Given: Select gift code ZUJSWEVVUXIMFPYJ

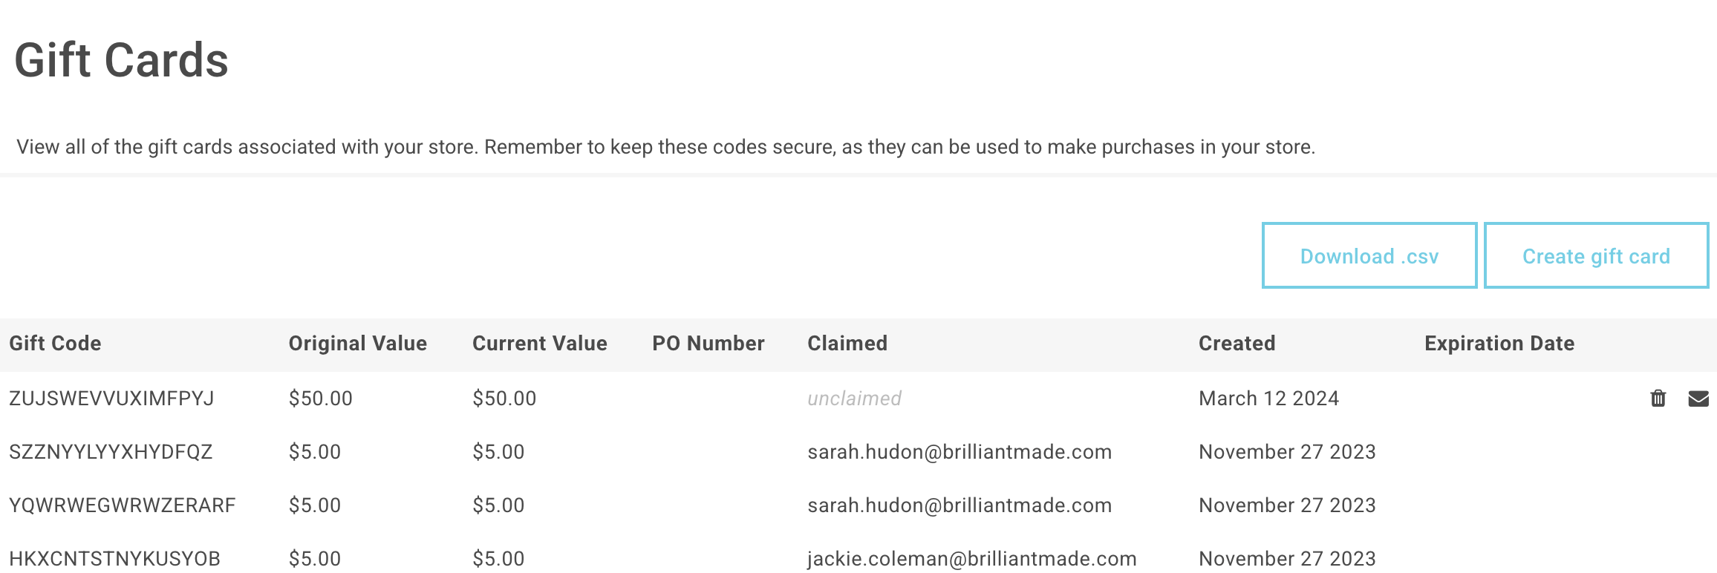Looking at the screenshot, I should [x=111, y=399].
